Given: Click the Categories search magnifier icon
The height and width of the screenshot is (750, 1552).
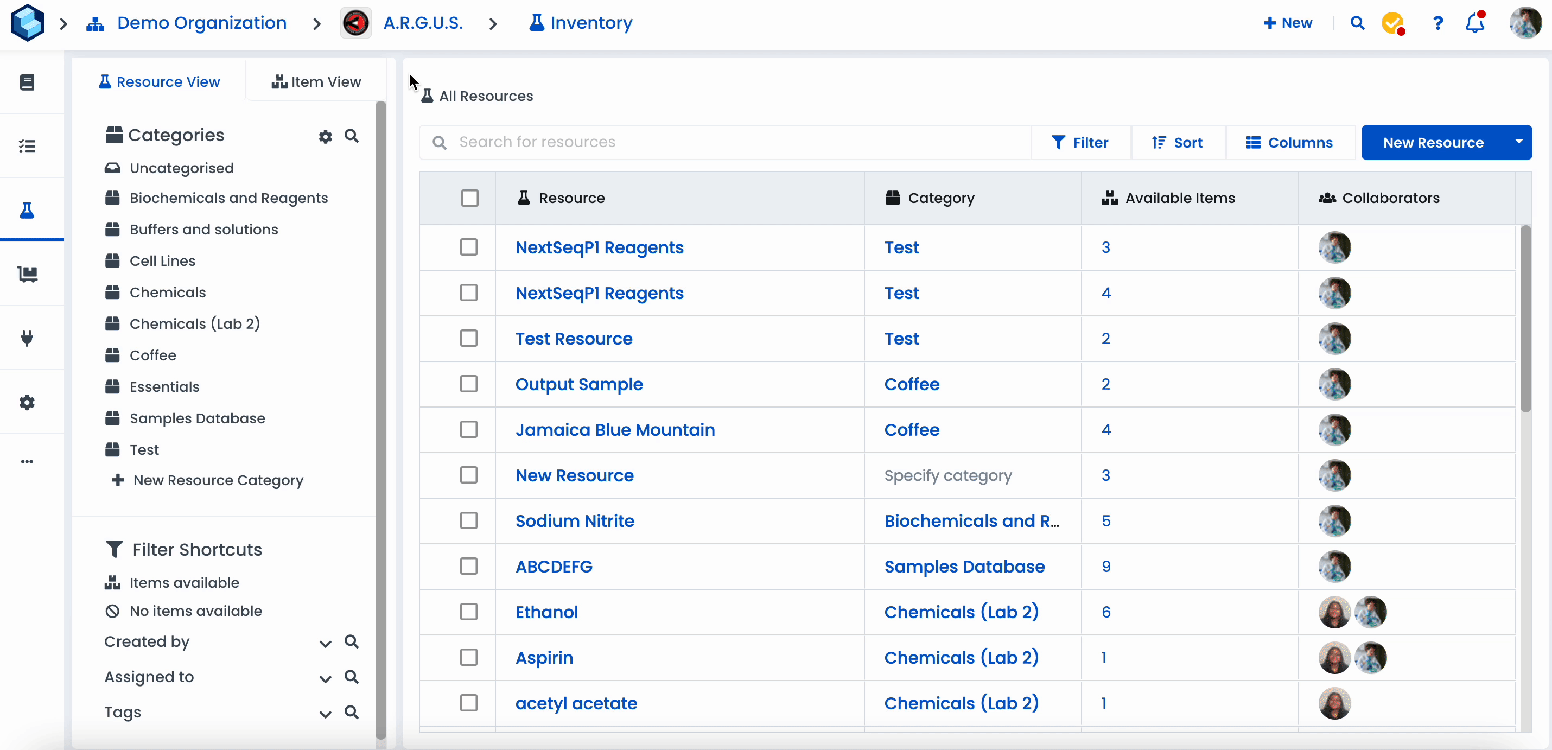Looking at the screenshot, I should coord(352,136).
